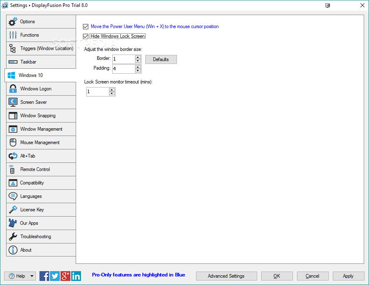Screen dimensions: 369x285
Task: Click the Window Management gear-window icon
Action: click(x=13, y=129)
